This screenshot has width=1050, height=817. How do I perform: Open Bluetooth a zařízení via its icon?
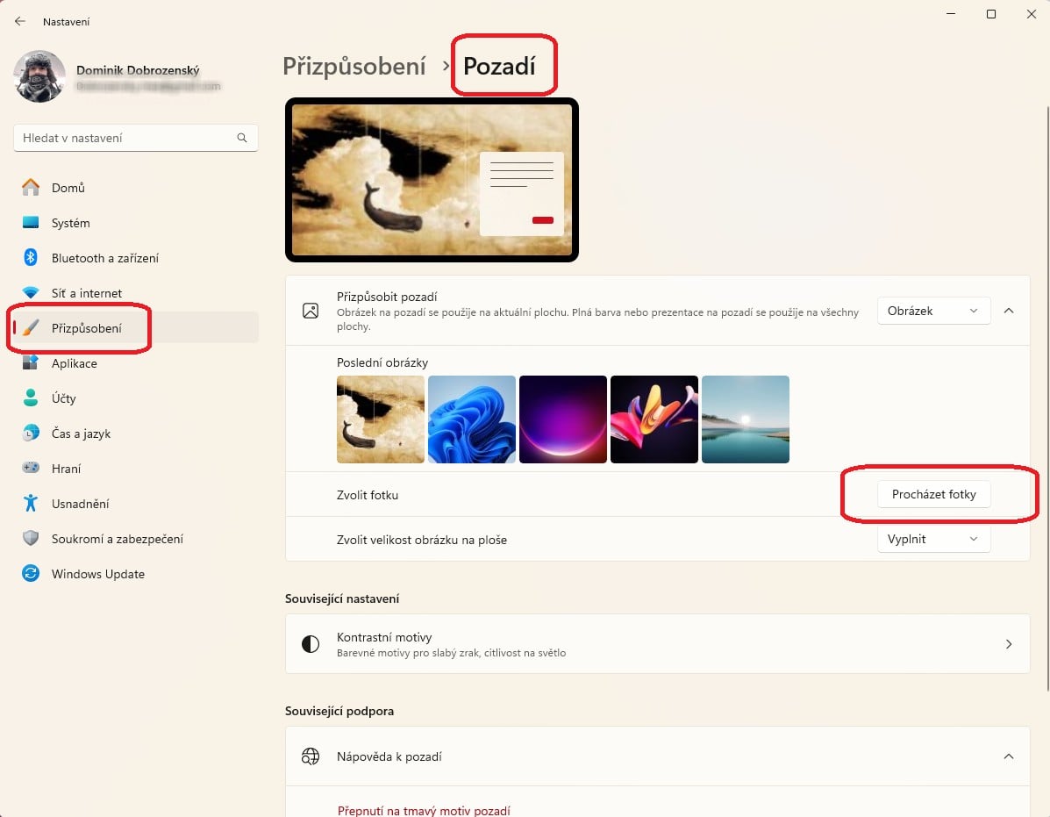(x=31, y=258)
